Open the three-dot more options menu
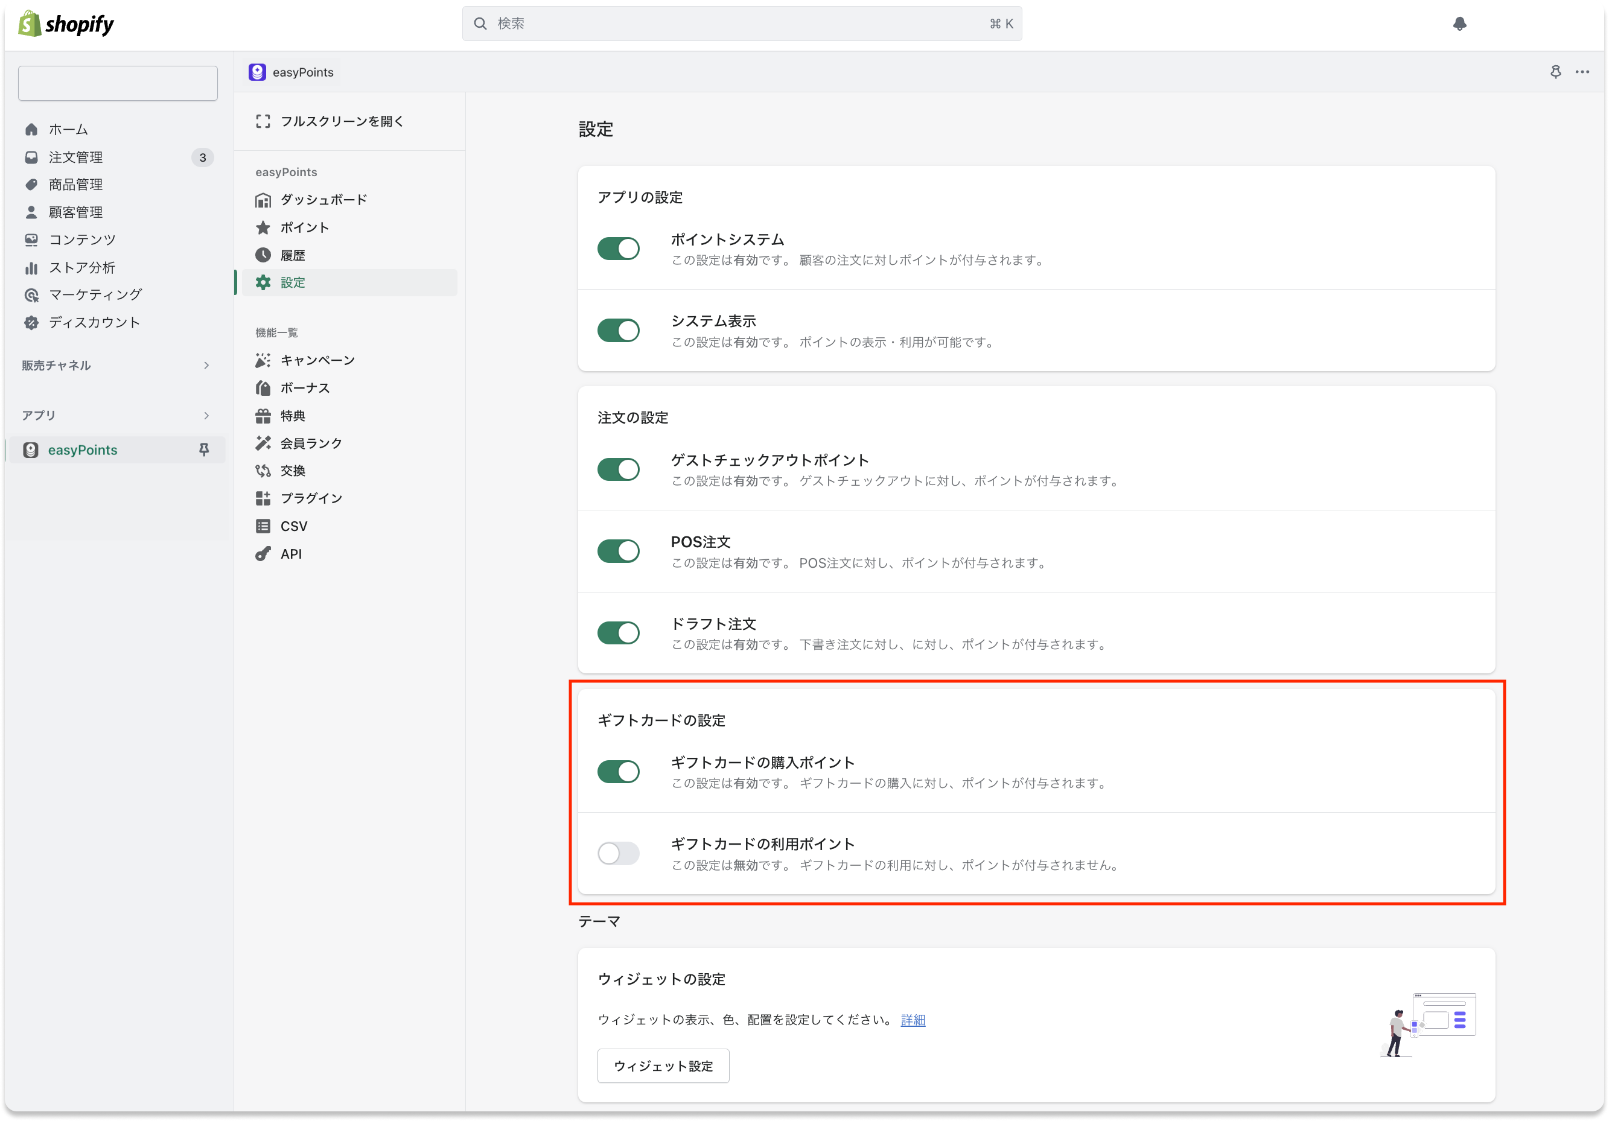The image size is (1609, 1121). point(1582,71)
